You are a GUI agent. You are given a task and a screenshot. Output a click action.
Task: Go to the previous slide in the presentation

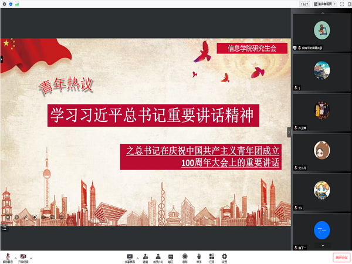click(x=8, y=217)
